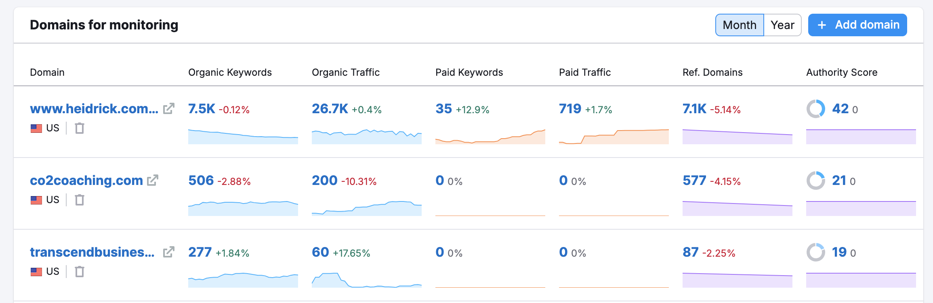Image resolution: width=933 pixels, height=303 pixels.
Task: Delete www.heidrick.com domain via trash icon
Action: pos(80,128)
